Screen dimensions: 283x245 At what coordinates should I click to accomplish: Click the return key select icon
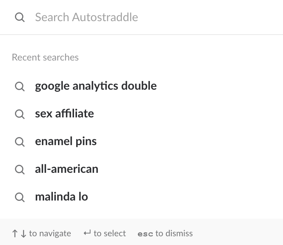pyautogui.click(x=87, y=233)
